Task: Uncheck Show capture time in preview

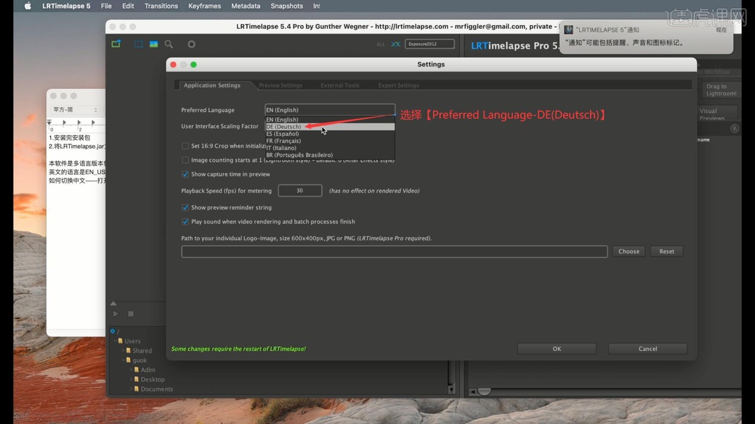Action: 185,174
